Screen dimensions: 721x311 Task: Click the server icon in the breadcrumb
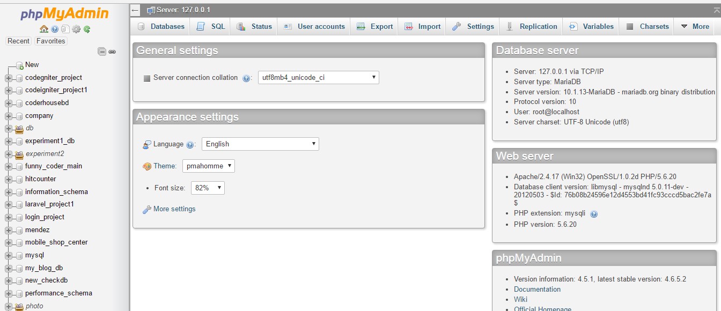(x=151, y=10)
